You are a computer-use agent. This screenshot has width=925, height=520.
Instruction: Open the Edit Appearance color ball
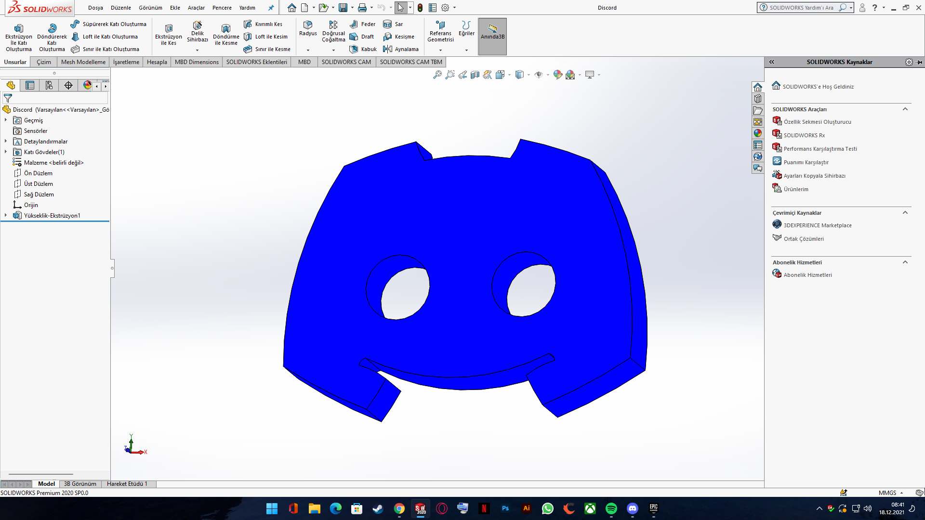pos(557,75)
